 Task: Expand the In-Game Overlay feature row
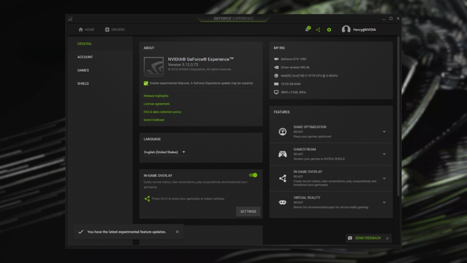pos(384,178)
